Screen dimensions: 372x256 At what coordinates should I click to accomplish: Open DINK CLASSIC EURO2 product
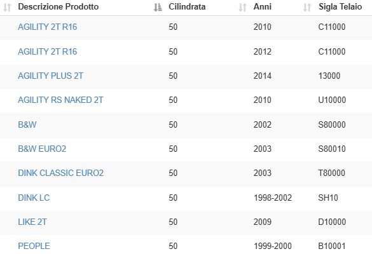pyautogui.click(x=61, y=173)
